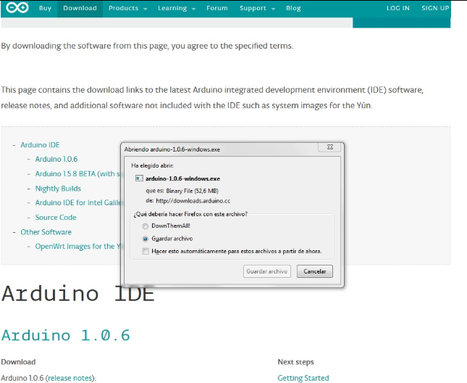The width and height of the screenshot is (467, 383).
Task: Close the Abriendo arduino download dialog
Action: (x=330, y=147)
